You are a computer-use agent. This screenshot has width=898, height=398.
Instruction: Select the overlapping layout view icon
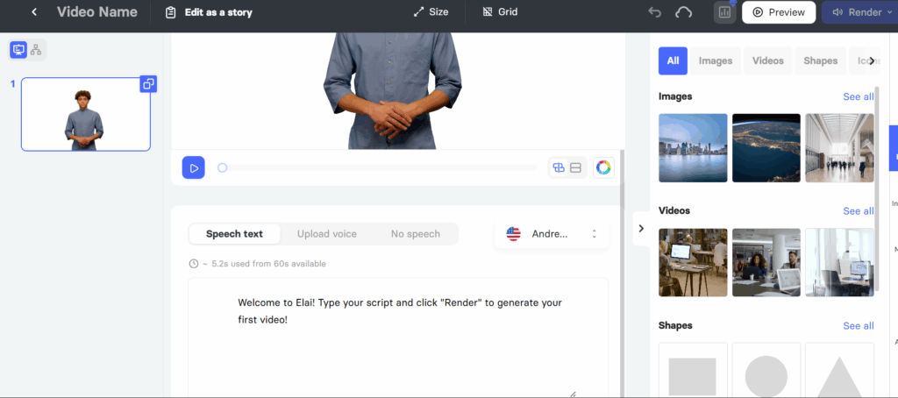pos(559,167)
